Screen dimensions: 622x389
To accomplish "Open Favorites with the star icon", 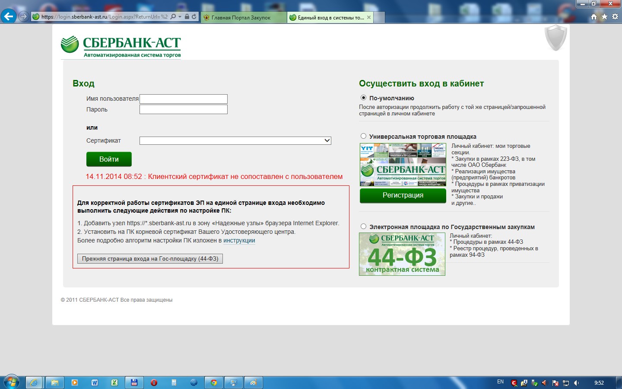I will [x=604, y=16].
